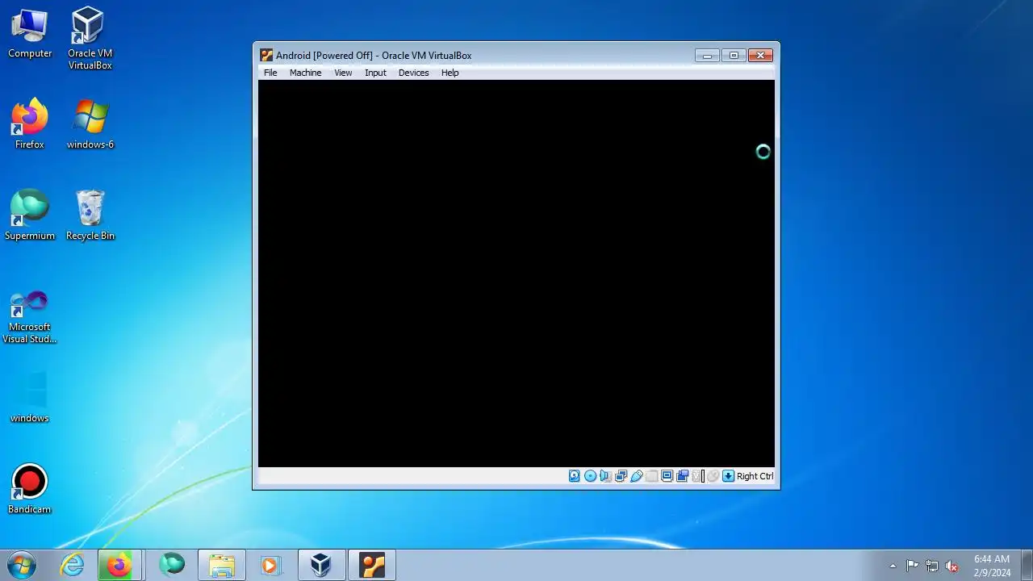Select the windows-6 desktop icon

click(90, 124)
